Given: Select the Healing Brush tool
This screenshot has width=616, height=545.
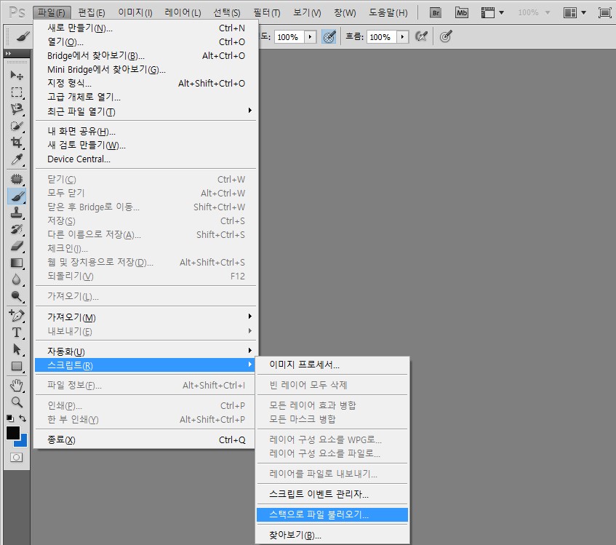Looking at the screenshot, I should pos(17,179).
